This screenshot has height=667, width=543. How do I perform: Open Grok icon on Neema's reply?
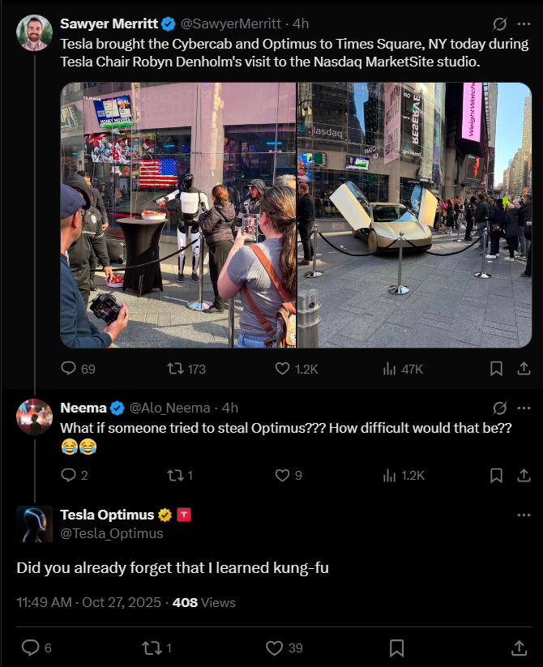500,408
